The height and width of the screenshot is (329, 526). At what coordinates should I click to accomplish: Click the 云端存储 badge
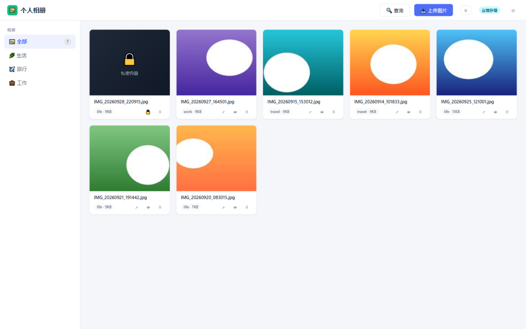tap(489, 11)
